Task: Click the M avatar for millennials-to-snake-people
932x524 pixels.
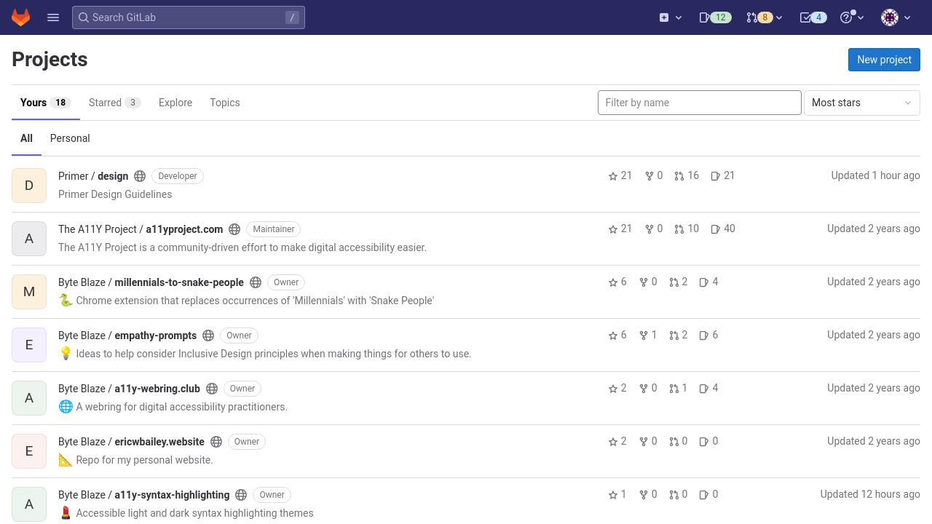Action: (29, 292)
